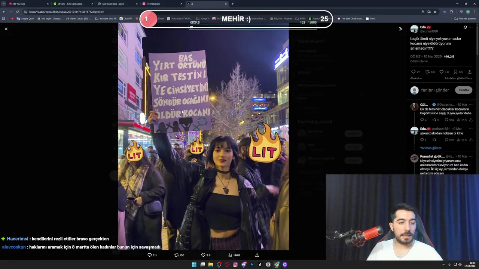Viewport: 479px width, 269px height.
Task: Open more options on Gül... reply
Action: tap(471, 105)
